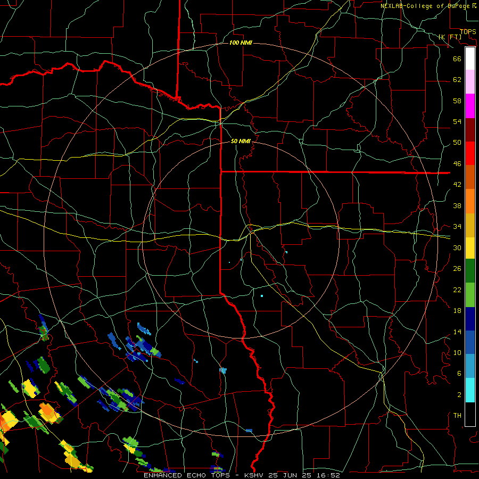This screenshot has height=479, width=479.
Task: Click the magenta legend swatch
Action: click(470, 106)
